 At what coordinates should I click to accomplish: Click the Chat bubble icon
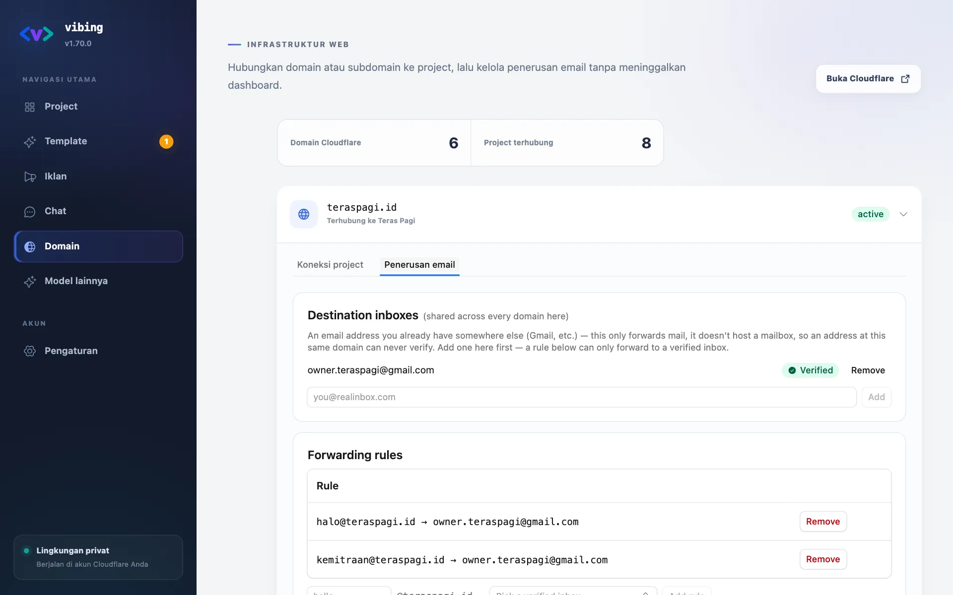point(30,212)
